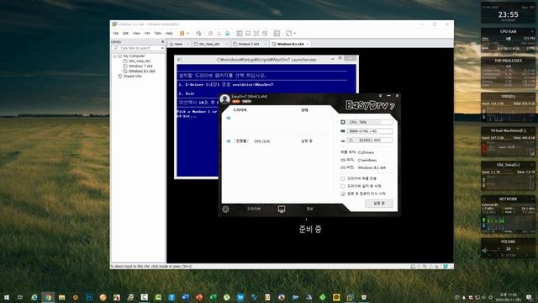
Task: Click the 25% (1/4) progress row arrow icon
Action: [229, 141]
